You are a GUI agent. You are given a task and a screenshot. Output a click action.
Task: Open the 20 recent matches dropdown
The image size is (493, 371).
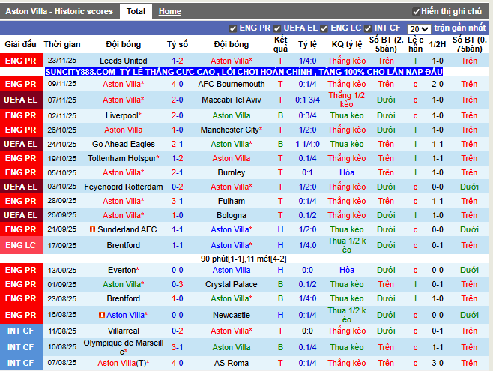419,29
